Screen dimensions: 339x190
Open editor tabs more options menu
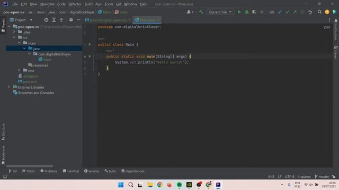tap(329, 20)
